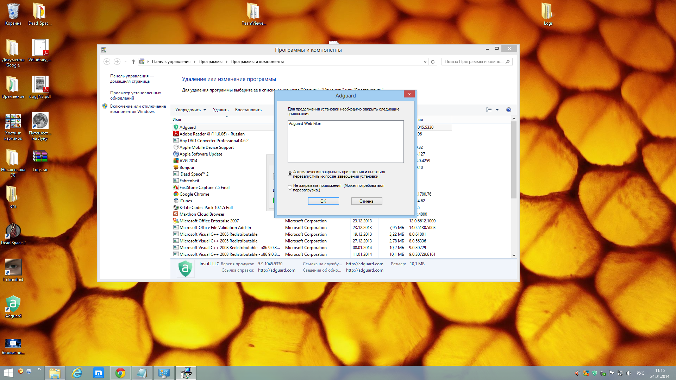Viewport: 676px width, 380px height.
Task: Select Adguard Web Filter list entry
Action: [305, 123]
